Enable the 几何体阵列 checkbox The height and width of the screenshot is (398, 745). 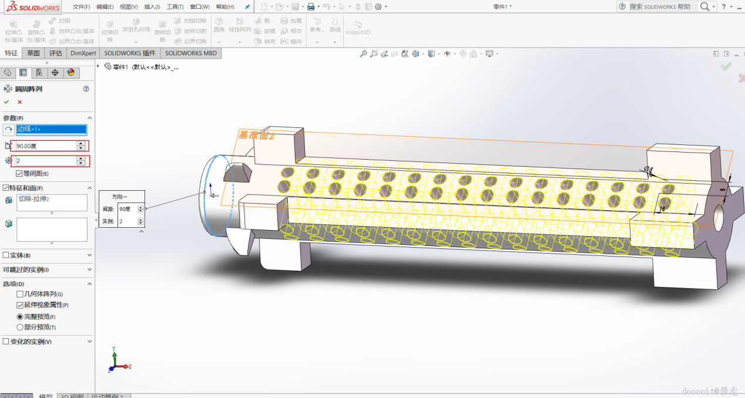click(x=20, y=294)
